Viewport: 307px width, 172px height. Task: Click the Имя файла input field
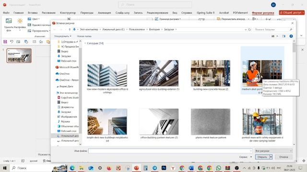pos(170,151)
